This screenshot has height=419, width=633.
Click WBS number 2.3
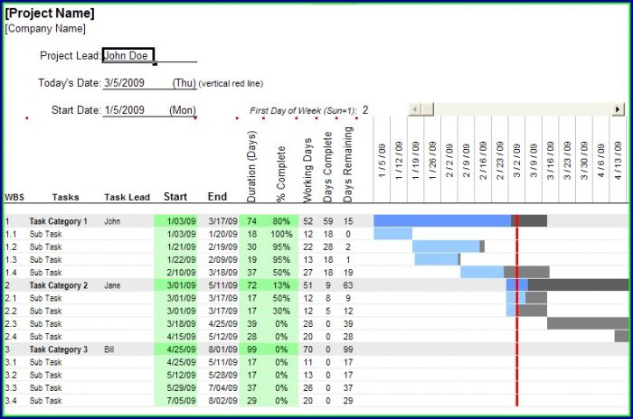tap(11, 324)
